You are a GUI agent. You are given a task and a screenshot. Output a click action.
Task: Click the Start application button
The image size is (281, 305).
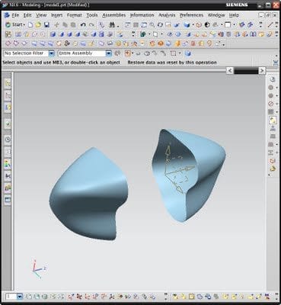(x=15, y=24)
